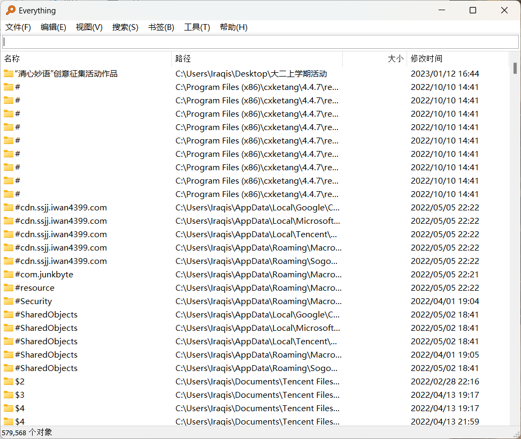
Task: Click folder icon of $2
Action: [9, 382]
